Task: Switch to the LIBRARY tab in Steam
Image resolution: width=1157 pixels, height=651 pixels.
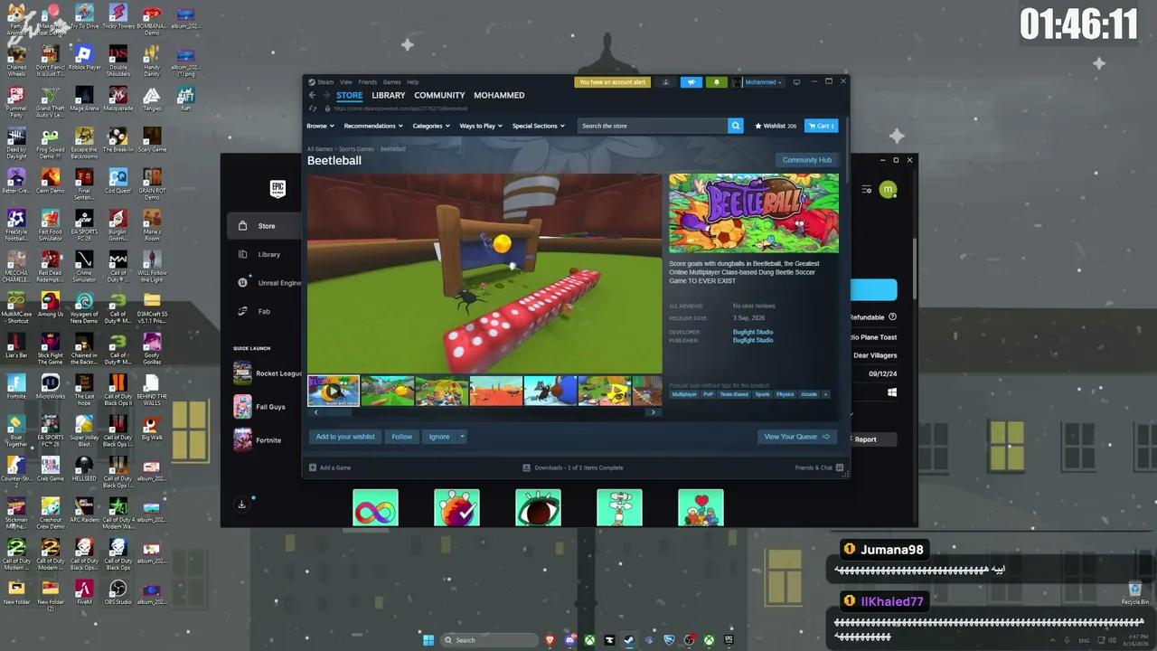Action: click(x=389, y=95)
